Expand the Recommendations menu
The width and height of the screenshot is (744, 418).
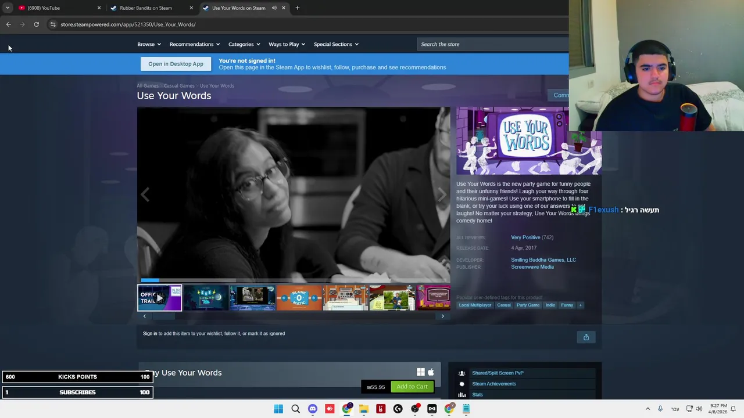[x=194, y=44]
